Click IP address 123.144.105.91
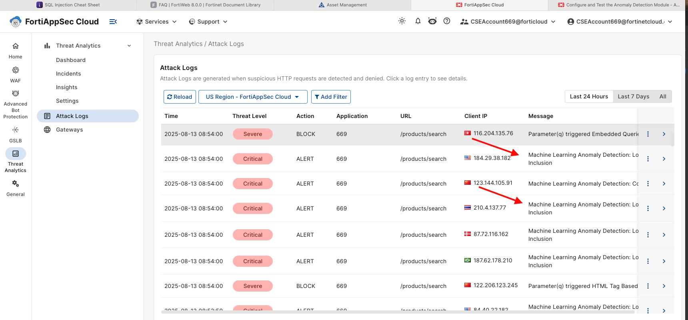This screenshot has width=688, height=320. tap(493, 183)
